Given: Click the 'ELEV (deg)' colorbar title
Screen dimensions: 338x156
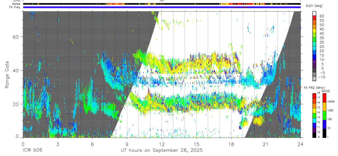Looking at the screenshot, I should (314, 6).
